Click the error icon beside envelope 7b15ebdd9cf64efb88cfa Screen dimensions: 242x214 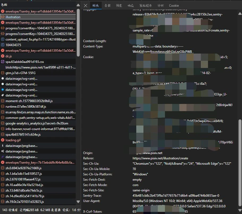pyautogui.click(x=3, y=163)
